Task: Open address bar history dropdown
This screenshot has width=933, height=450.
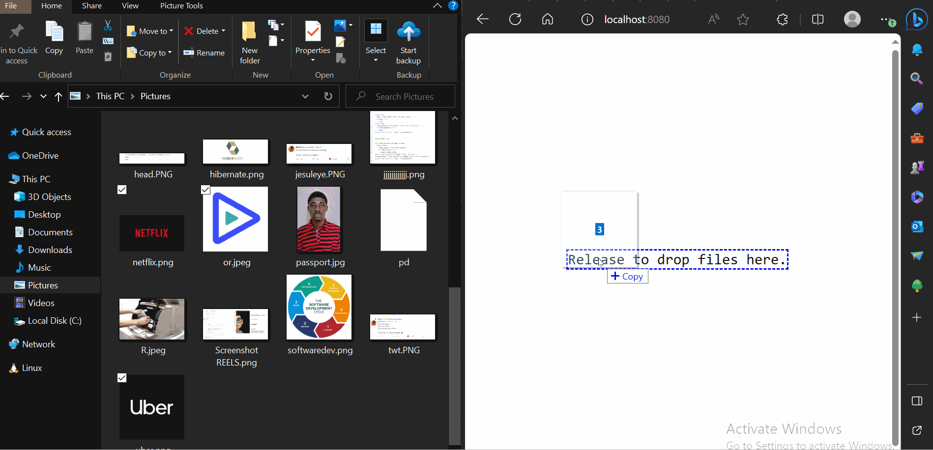Action: [x=305, y=96]
